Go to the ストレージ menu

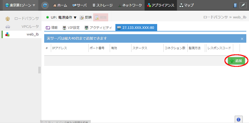102,5
